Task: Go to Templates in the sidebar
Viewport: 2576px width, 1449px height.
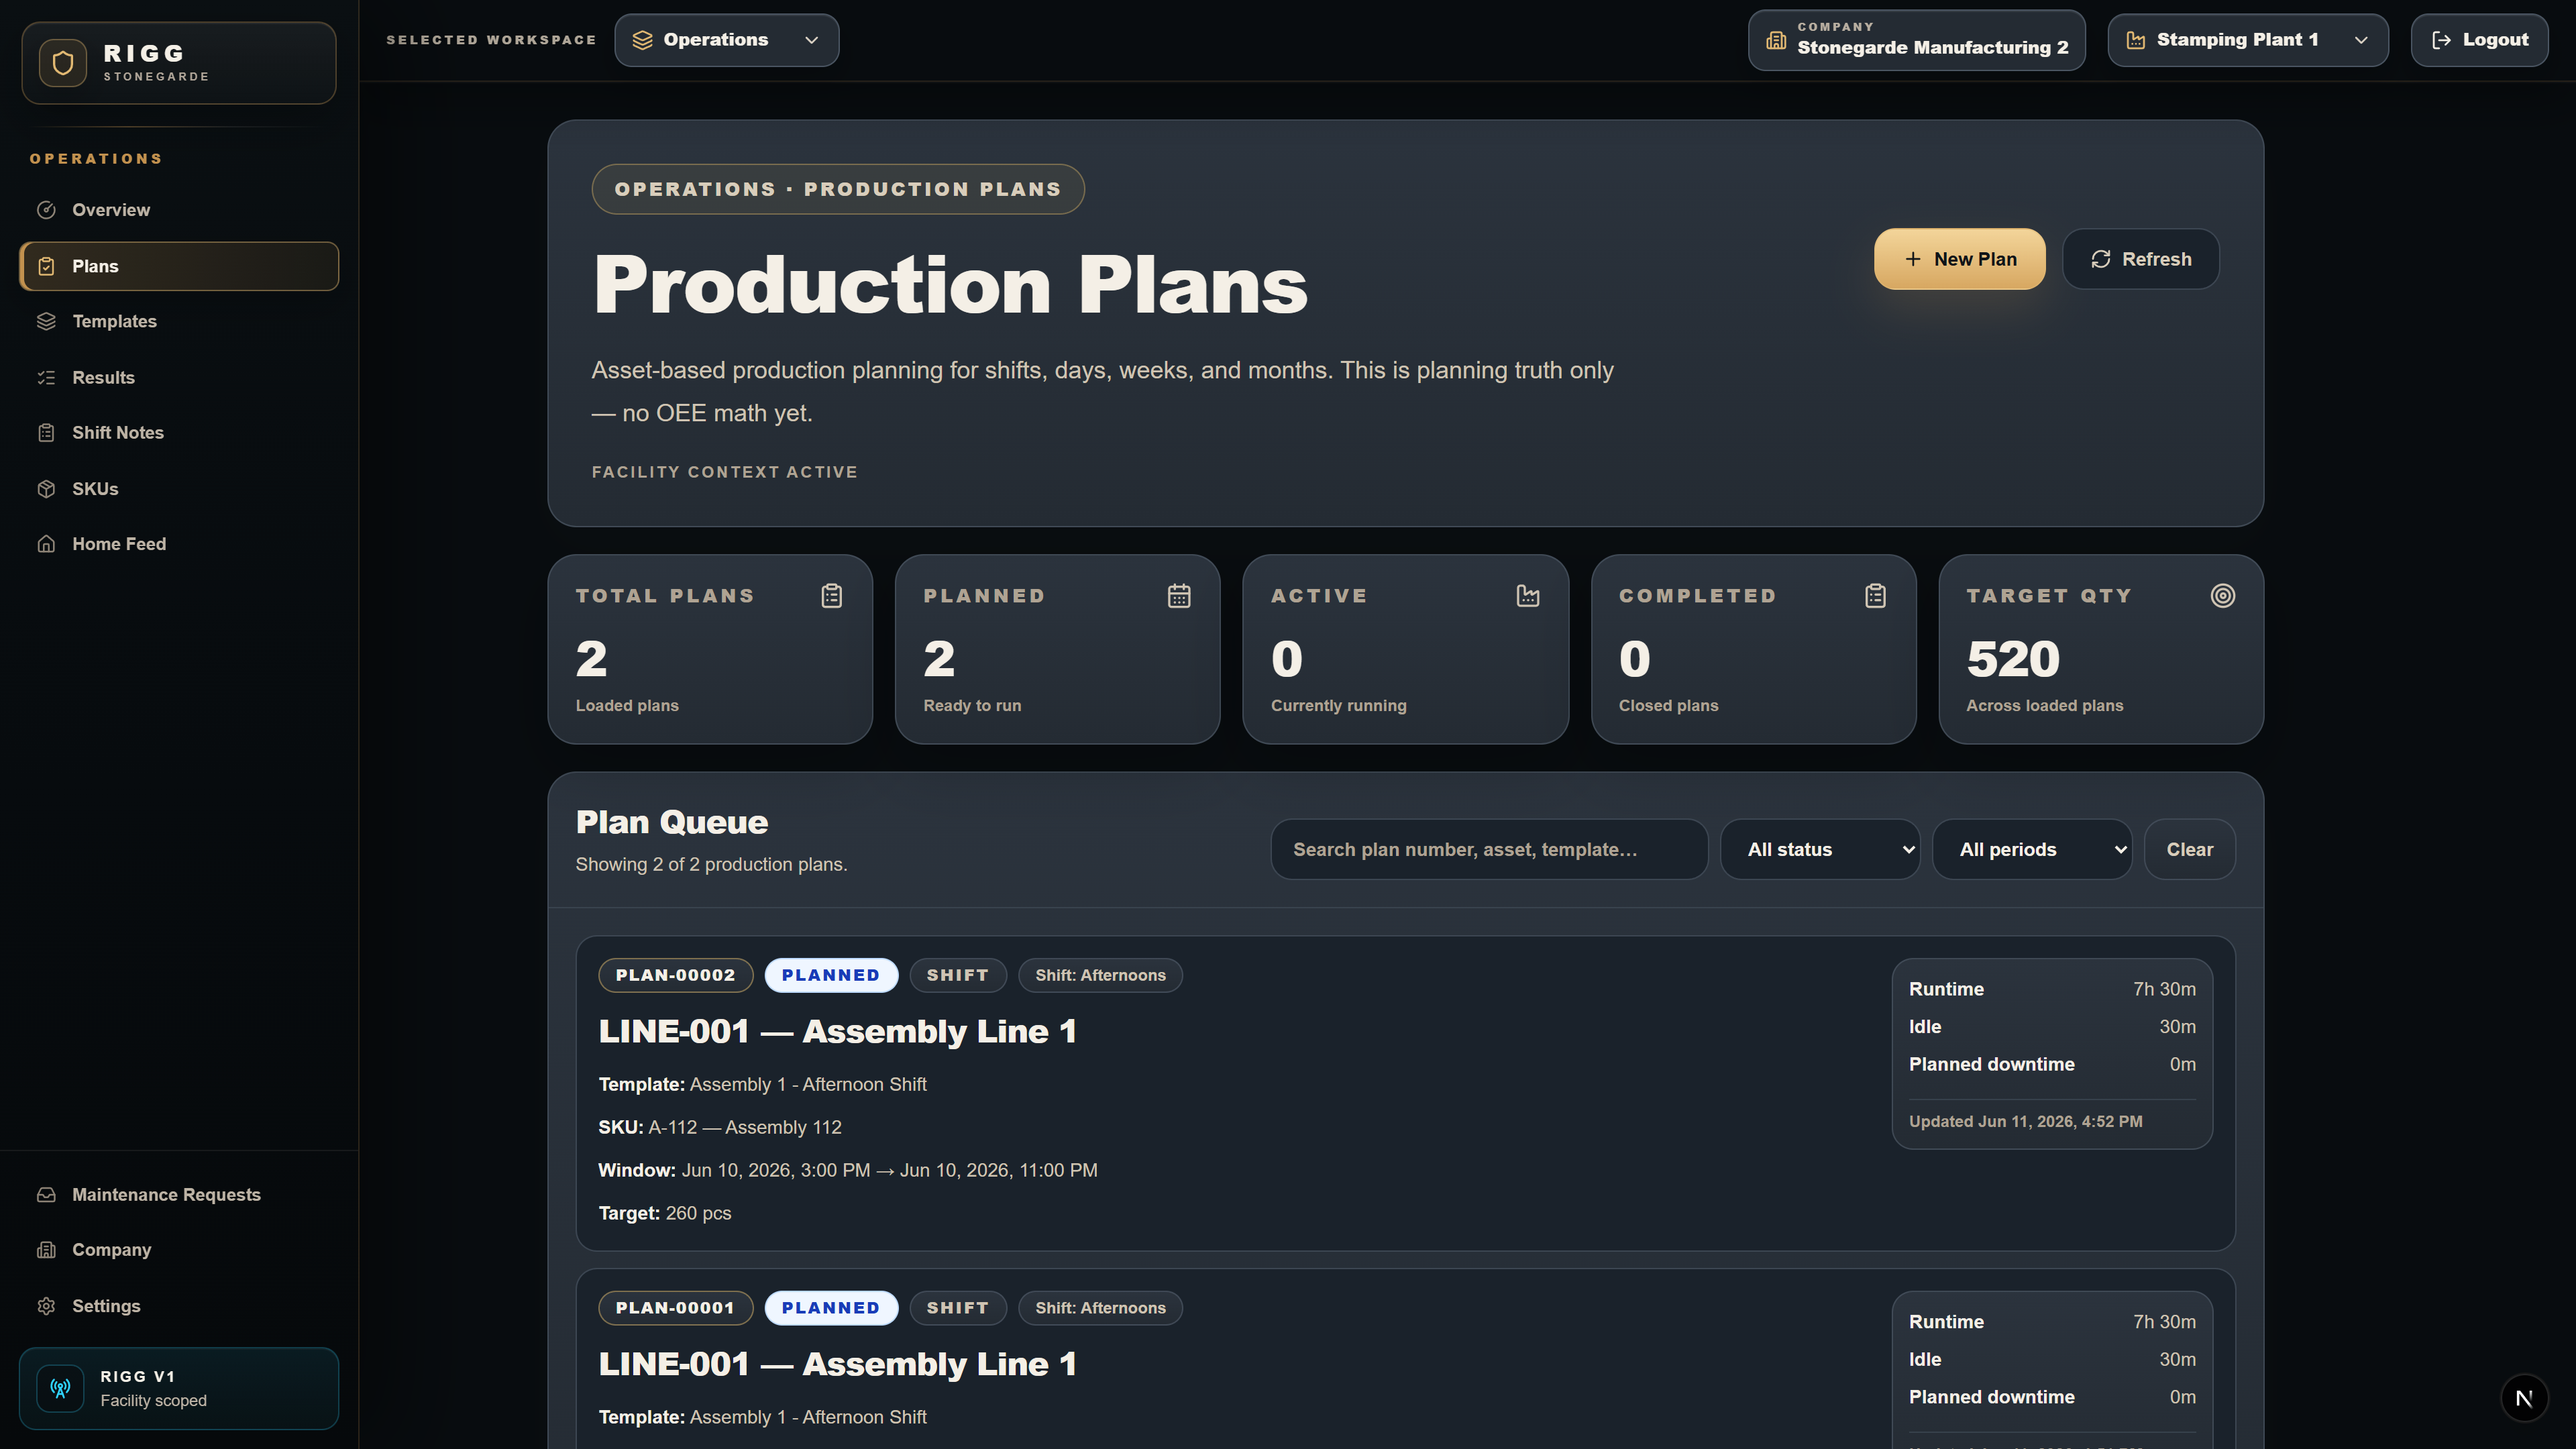Action: click(x=179, y=321)
